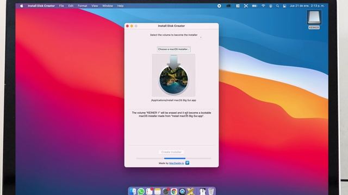Open the File menu
Viewport: 348px width, 195px height.
coord(61,6)
